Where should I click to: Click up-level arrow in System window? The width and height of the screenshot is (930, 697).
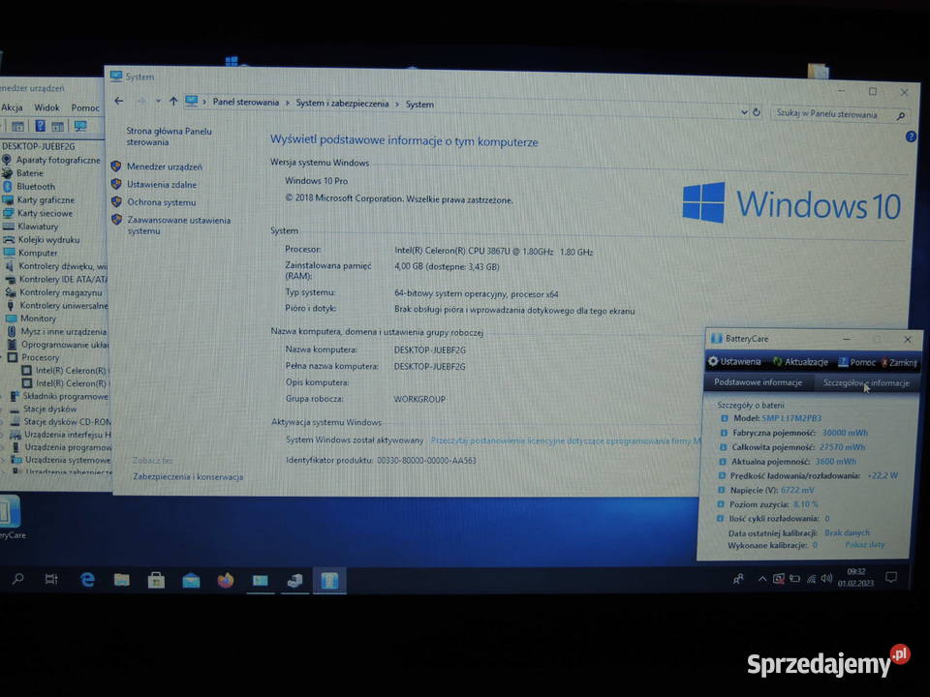pos(173,102)
